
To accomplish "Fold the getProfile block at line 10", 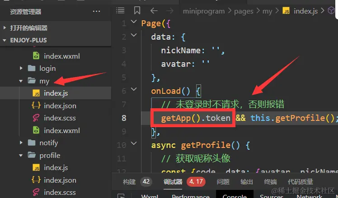I will (134, 143).
